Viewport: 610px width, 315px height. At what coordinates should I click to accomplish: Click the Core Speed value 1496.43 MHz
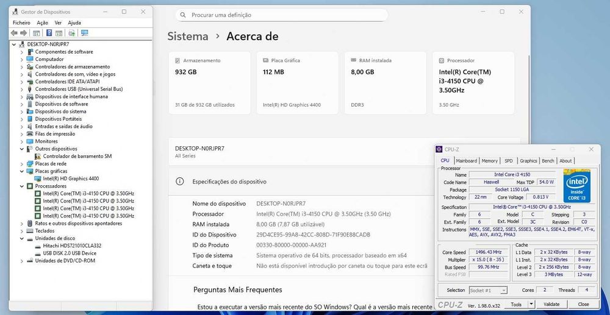(x=489, y=252)
